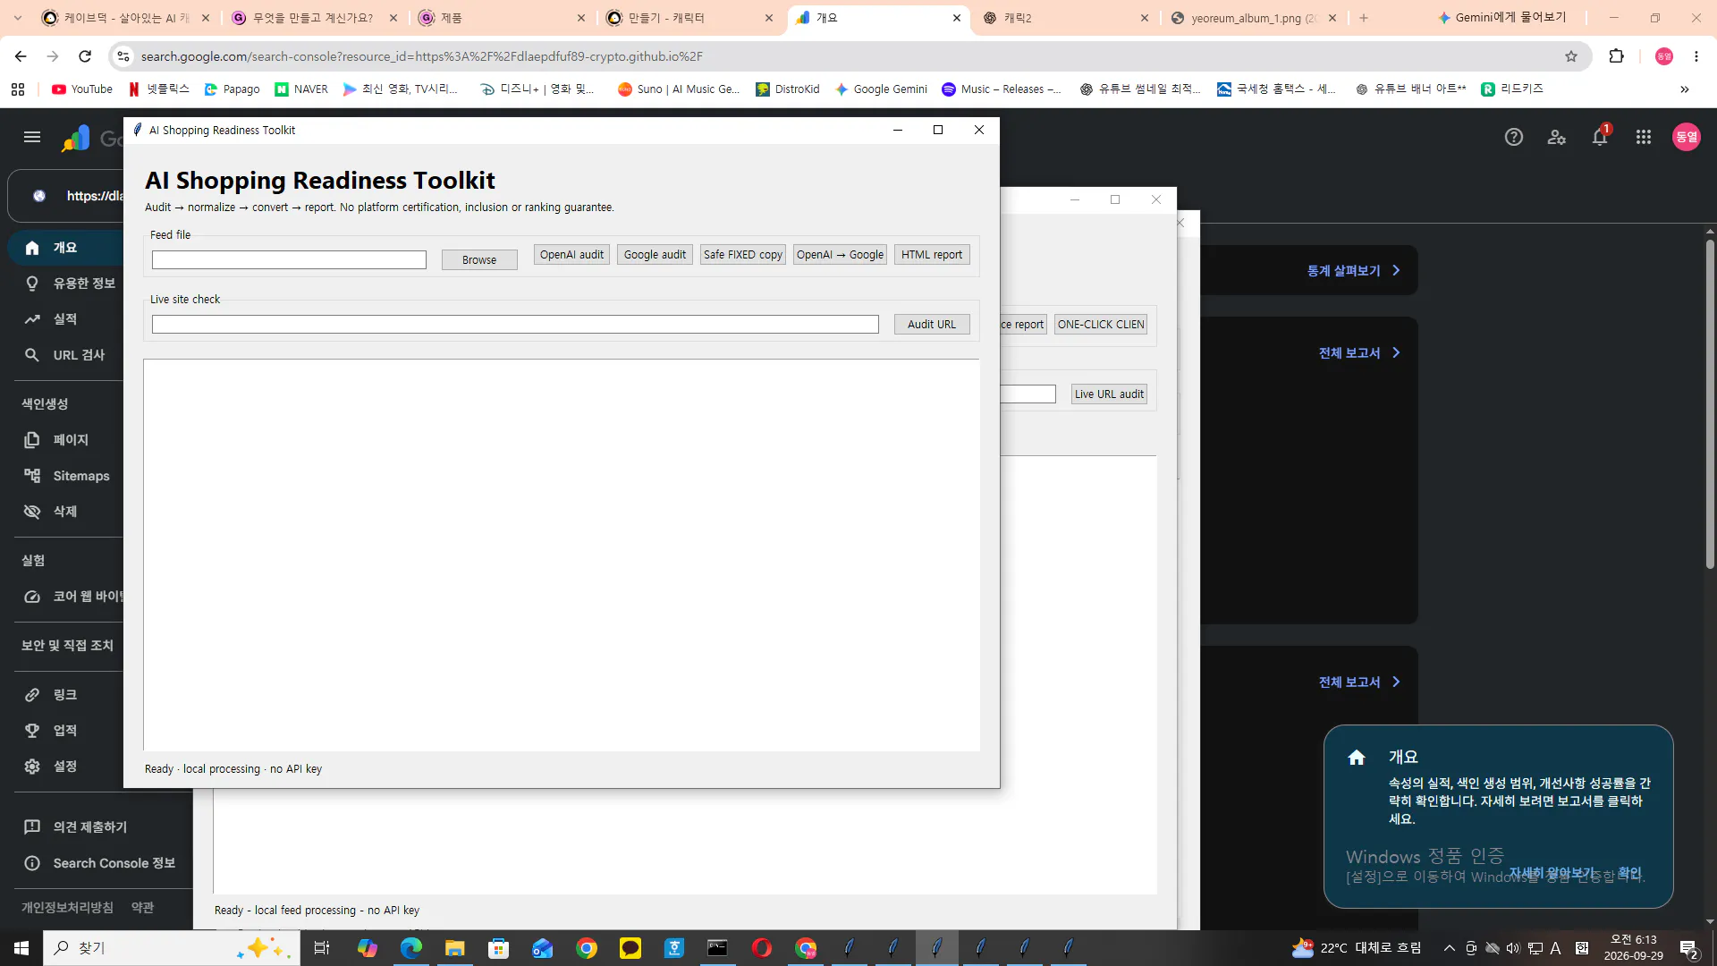Switch to the 제품 browser tab
Viewport: 1717px width, 966px height.
tap(501, 18)
